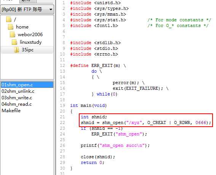This screenshot has height=175, width=216.
Task: Click the printf("shm_open succ\n") line
Action: click(x=115, y=145)
